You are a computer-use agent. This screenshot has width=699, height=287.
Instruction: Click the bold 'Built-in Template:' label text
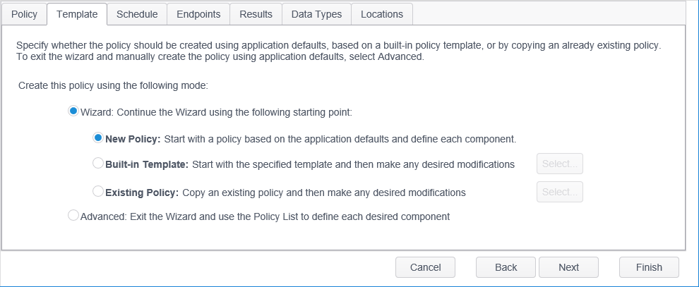147,164
